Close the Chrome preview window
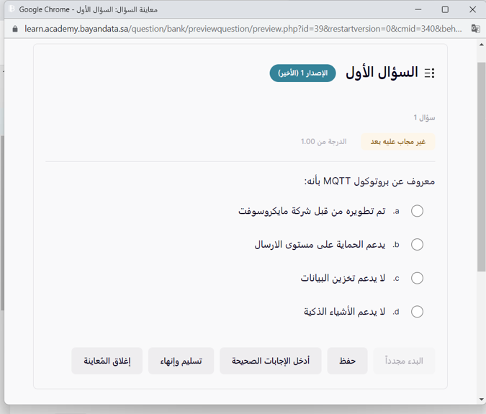This screenshot has width=486, height=414. tap(472, 9)
